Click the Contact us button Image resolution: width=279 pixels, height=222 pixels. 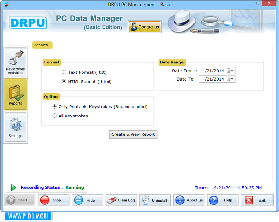[x=145, y=27]
